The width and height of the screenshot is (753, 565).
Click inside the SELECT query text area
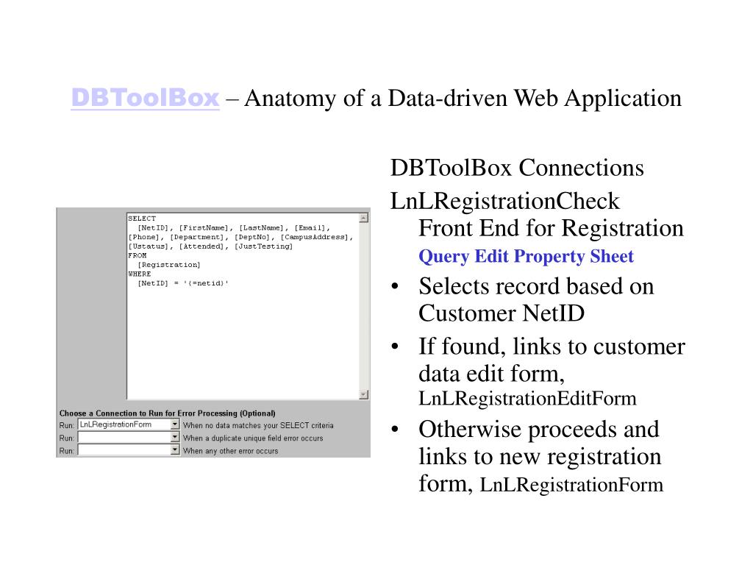[x=243, y=306]
